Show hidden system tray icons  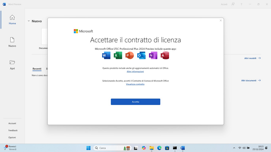click(234, 148)
